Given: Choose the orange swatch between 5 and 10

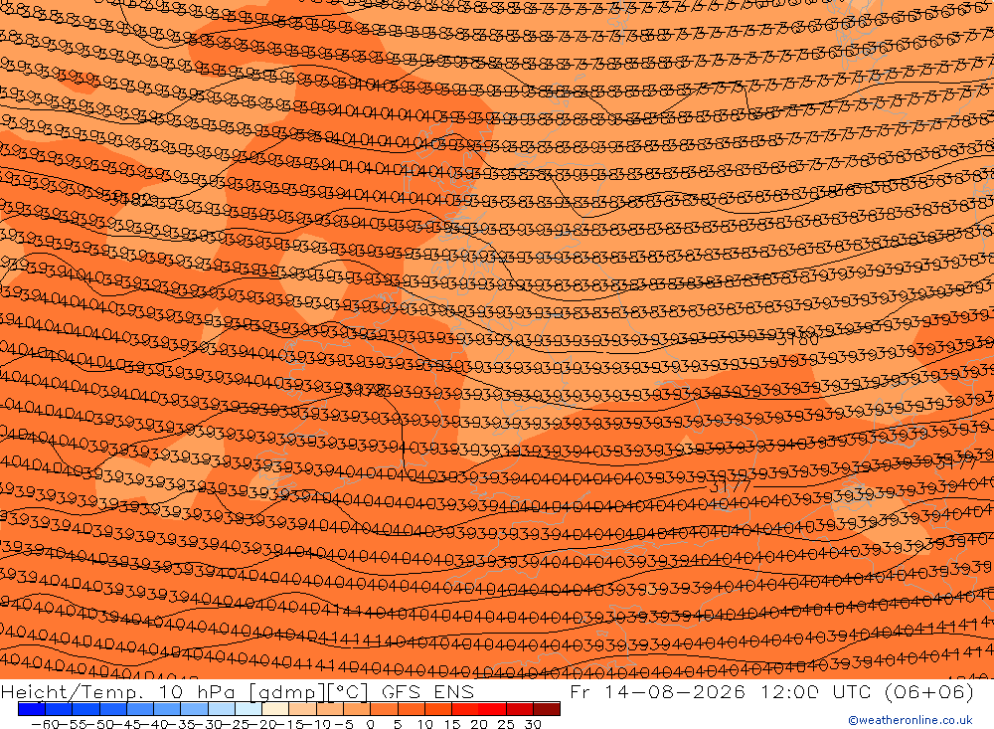Looking at the screenshot, I should click(x=412, y=709).
